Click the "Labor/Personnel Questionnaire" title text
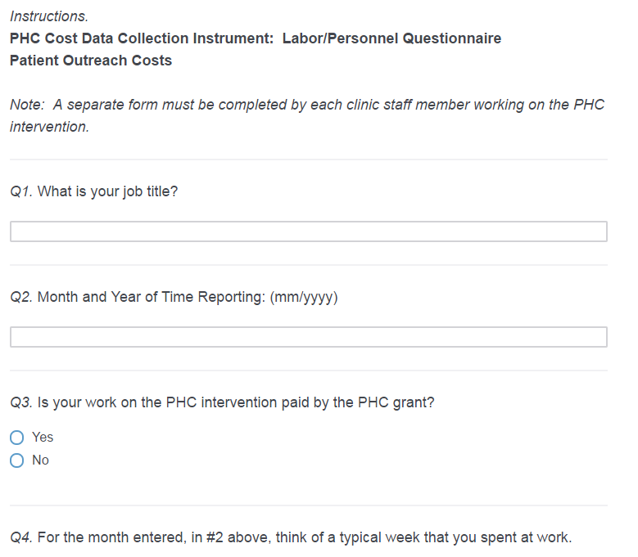The height and width of the screenshot is (557, 638). pyautogui.click(x=391, y=38)
